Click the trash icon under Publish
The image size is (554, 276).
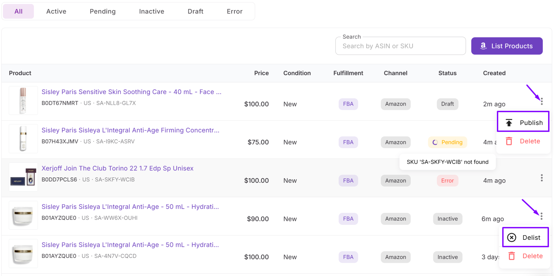pos(509,141)
